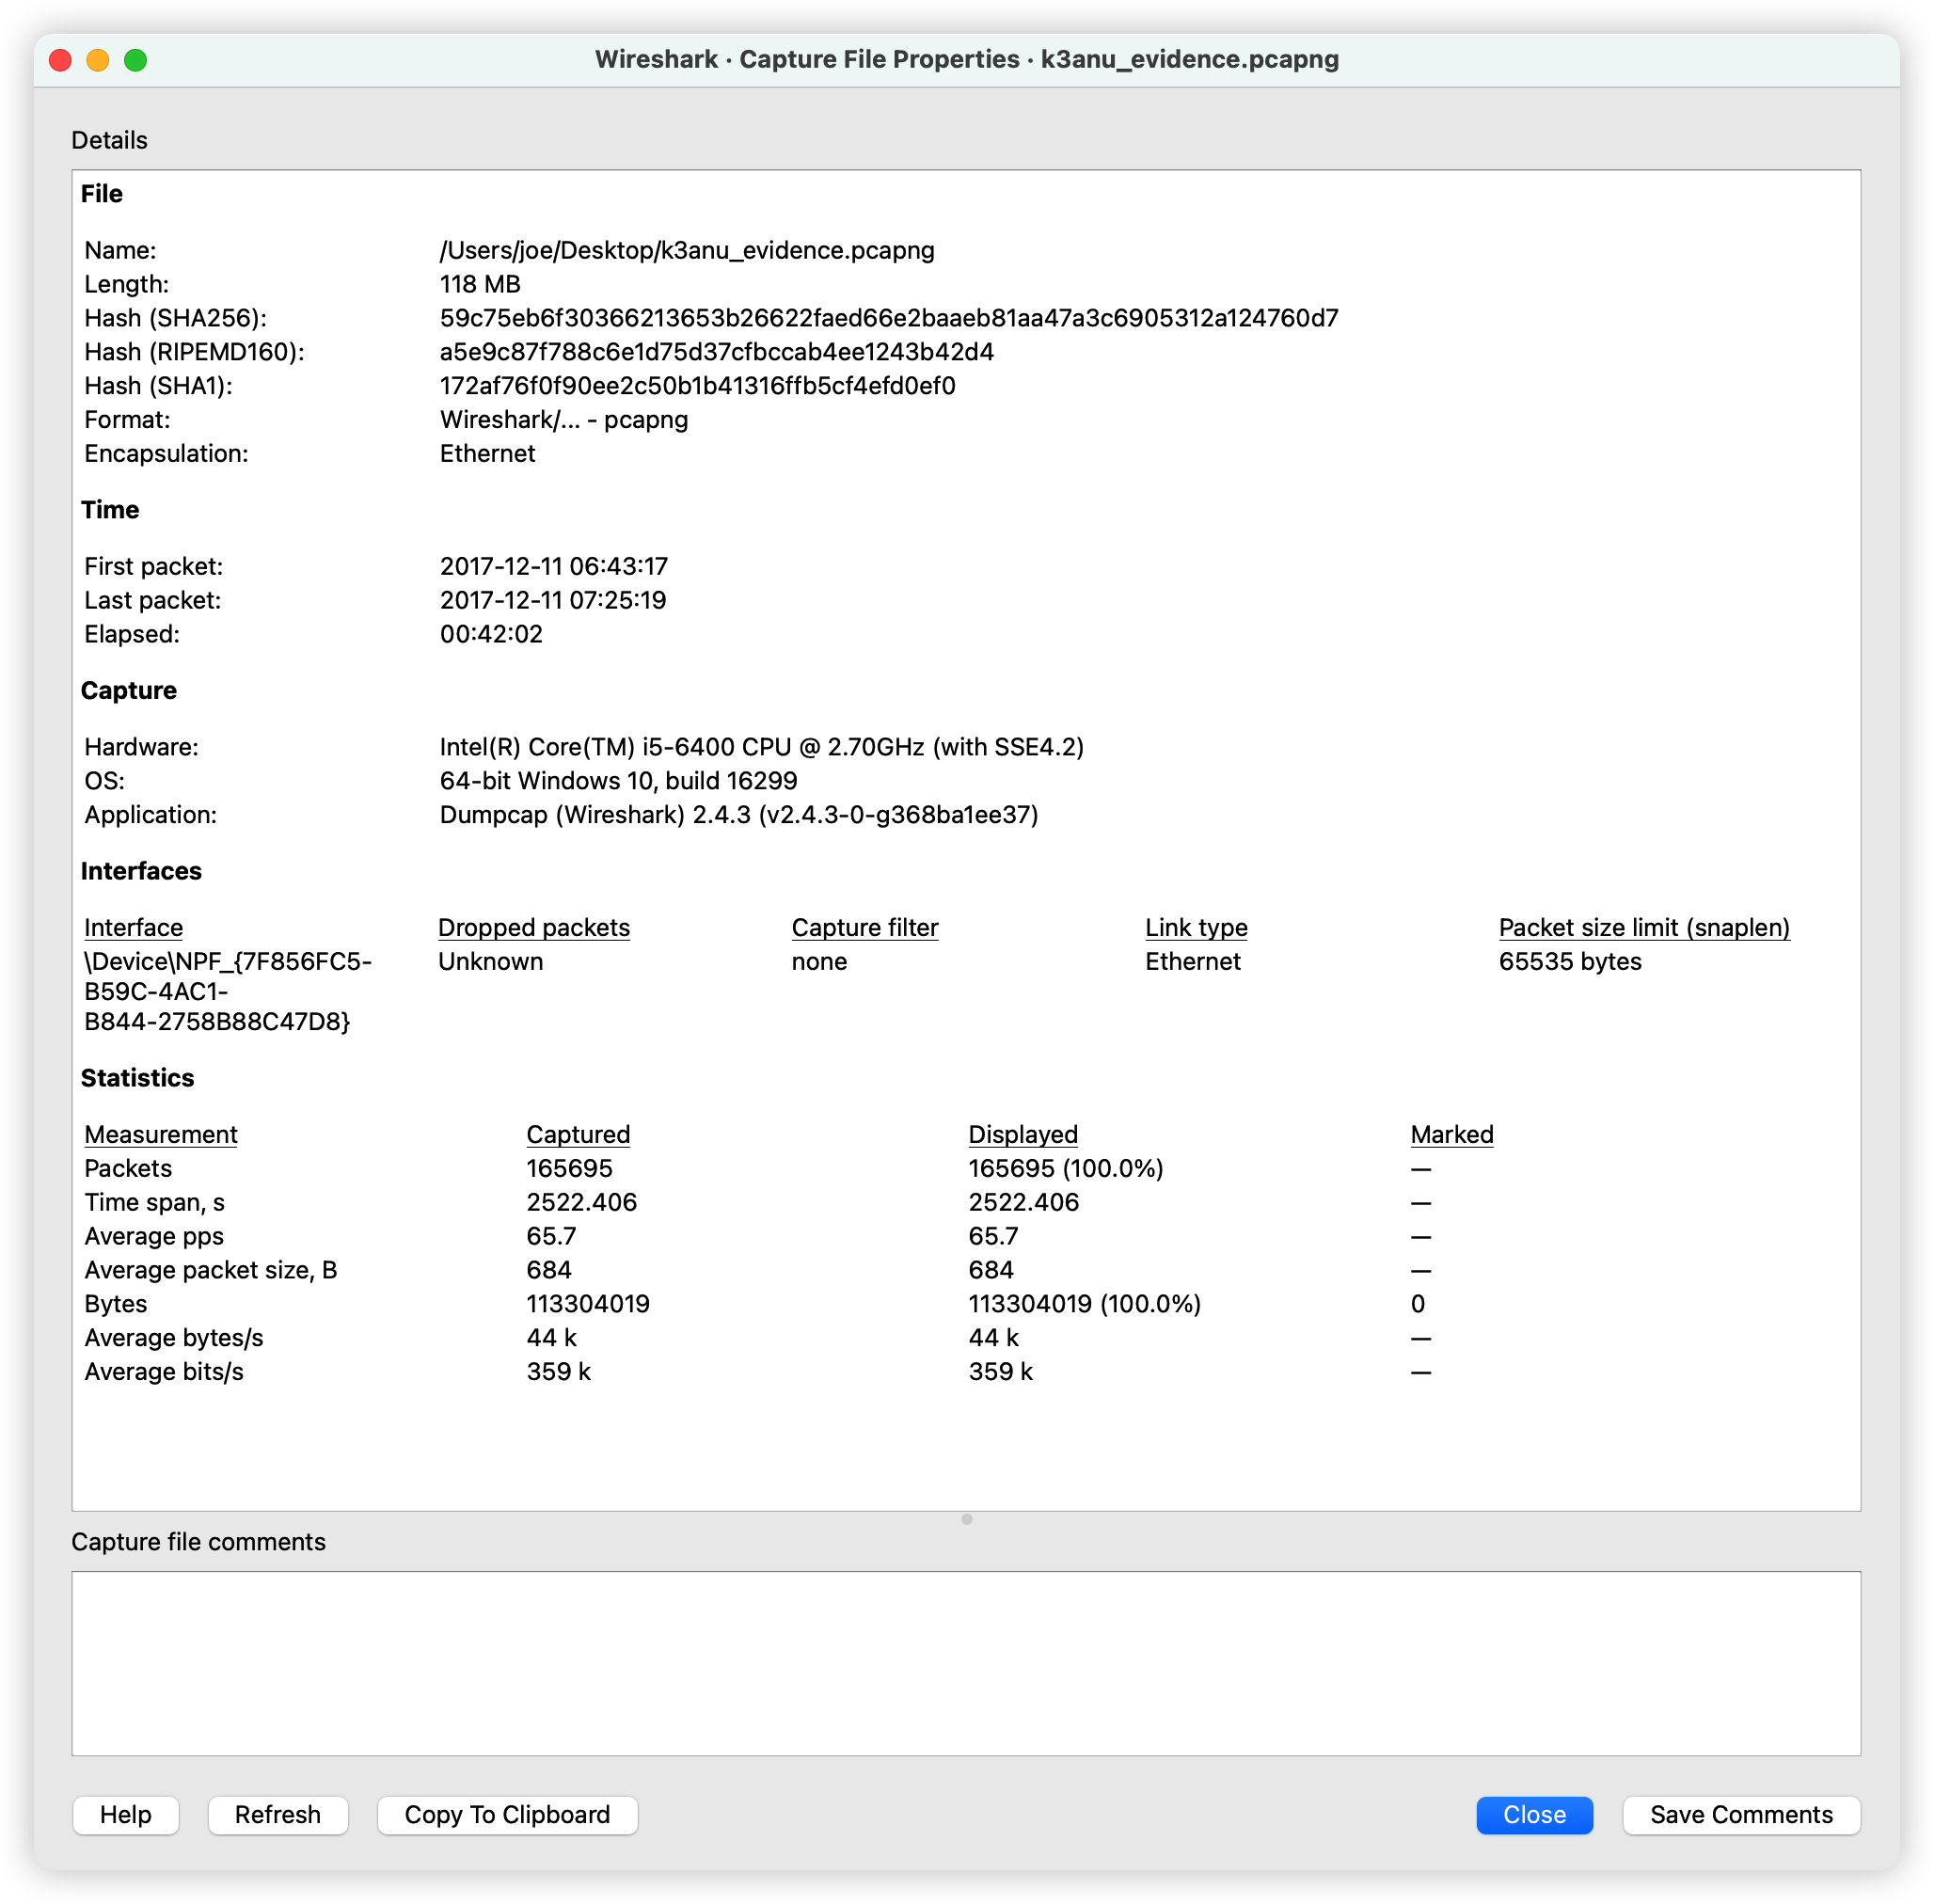Click the captured Average bits/s value 359 k
This screenshot has height=1904, width=1934.
click(558, 1372)
